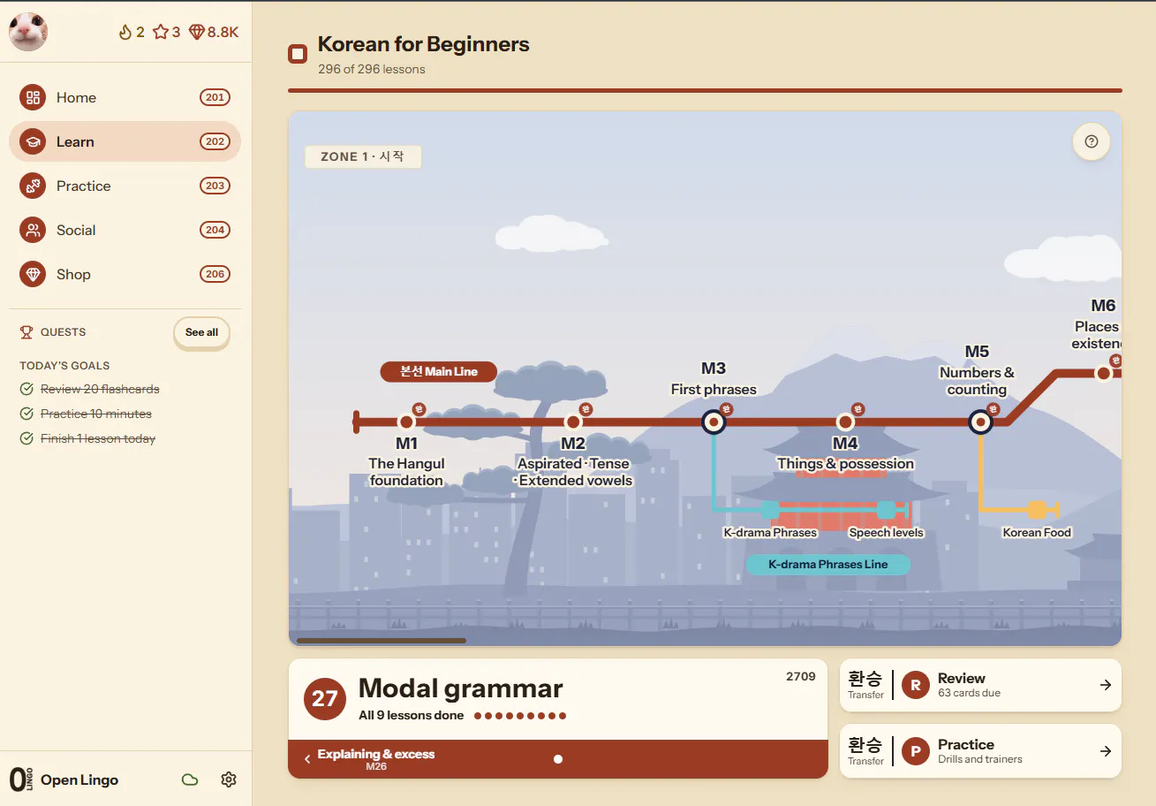Select the M2 station marker
The image size is (1156, 806).
pos(573,422)
